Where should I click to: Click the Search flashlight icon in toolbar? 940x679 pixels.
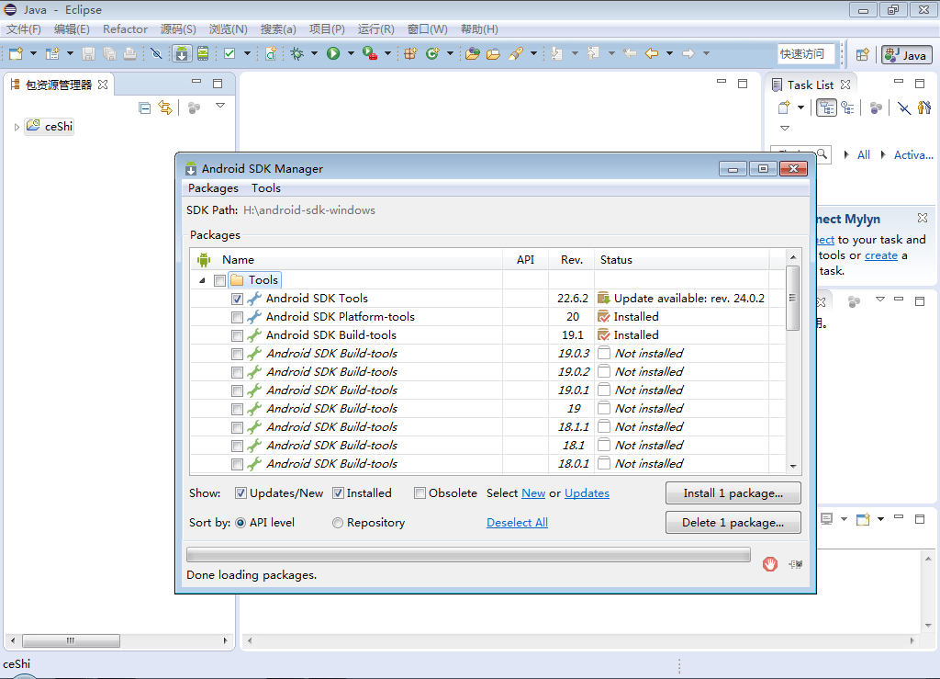click(516, 54)
